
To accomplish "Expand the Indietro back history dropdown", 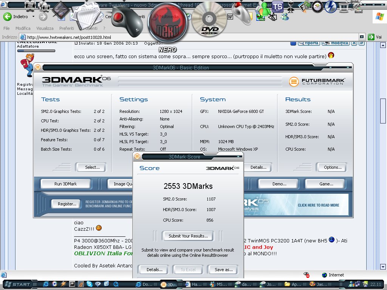I will [33, 17].
